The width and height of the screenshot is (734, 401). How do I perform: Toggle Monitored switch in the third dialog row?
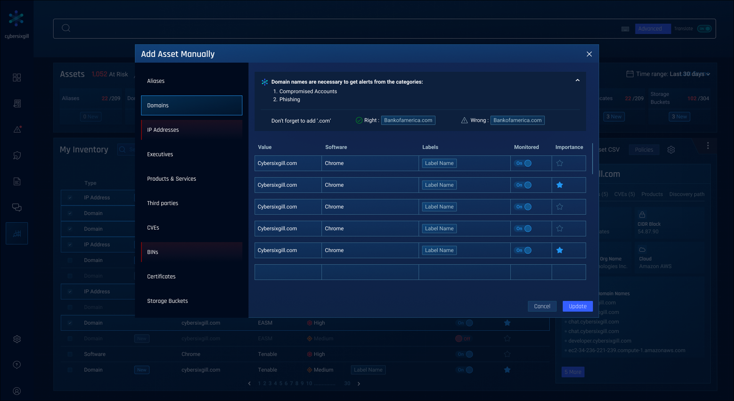pyautogui.click(x=523, y=207)
